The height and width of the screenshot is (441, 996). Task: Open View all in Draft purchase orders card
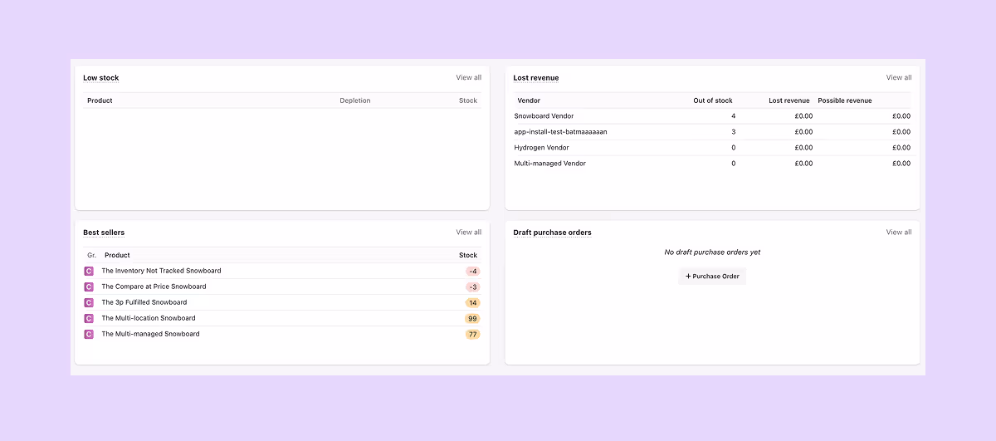[x=899, y=233]
